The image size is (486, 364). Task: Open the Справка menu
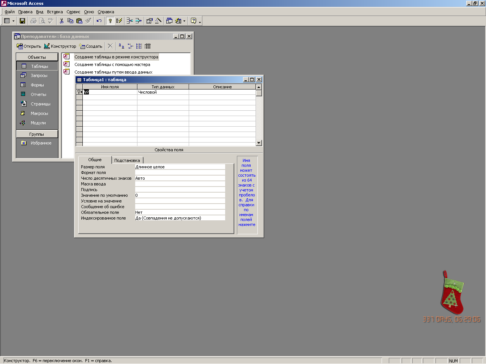tap(106, 12)
